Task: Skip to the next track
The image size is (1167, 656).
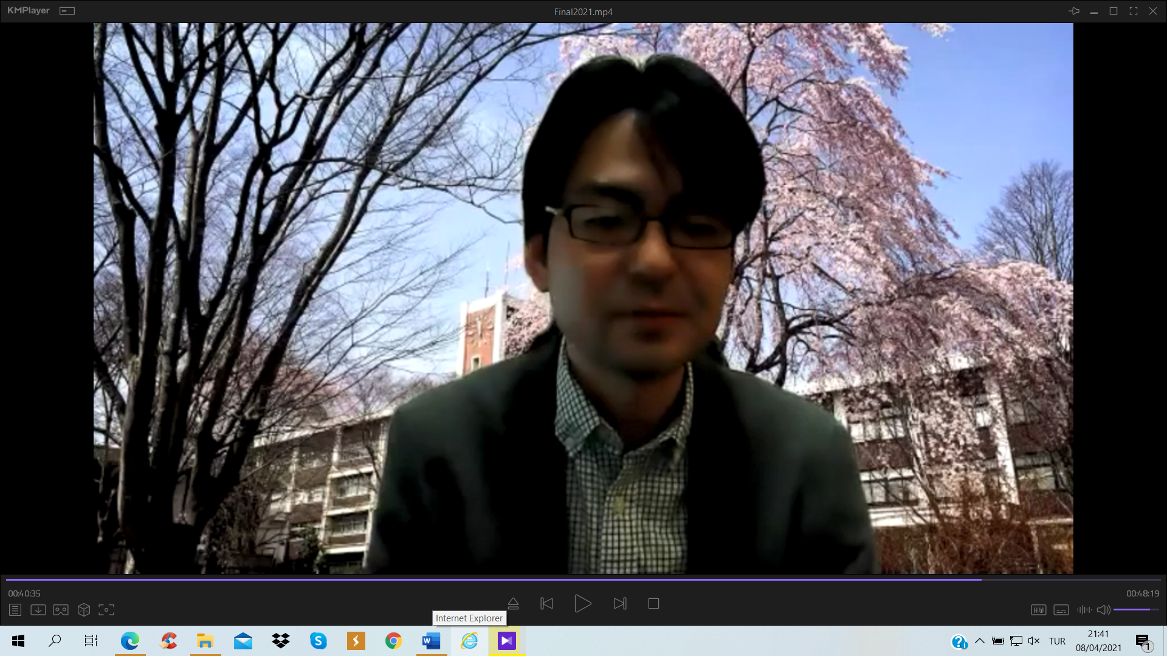Action: coord(620,604)
